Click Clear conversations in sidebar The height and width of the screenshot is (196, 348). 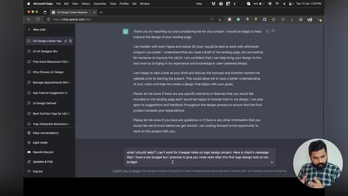(x=49, y=133)
